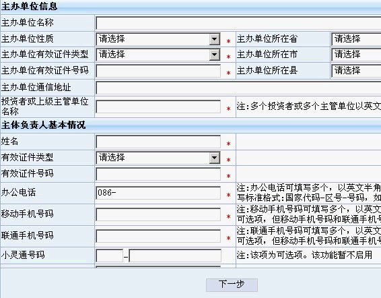This screenshot has width=381, height=298.
Task: Click the note 注:该项为可选项。该功能暂不启用
Action: (x=304, y=255)
